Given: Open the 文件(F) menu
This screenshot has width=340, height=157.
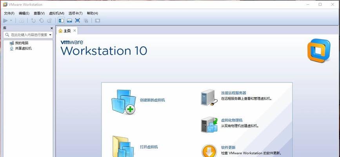Looking at the screenshot, I should point(9,13).
